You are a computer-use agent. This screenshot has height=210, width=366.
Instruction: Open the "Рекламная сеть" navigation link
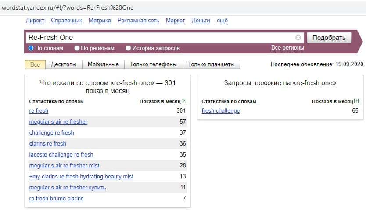tap(138, 21)
